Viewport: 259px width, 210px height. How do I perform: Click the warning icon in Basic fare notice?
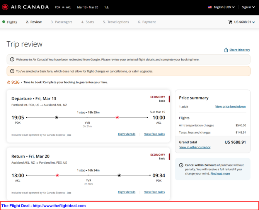tap(12, 71)
